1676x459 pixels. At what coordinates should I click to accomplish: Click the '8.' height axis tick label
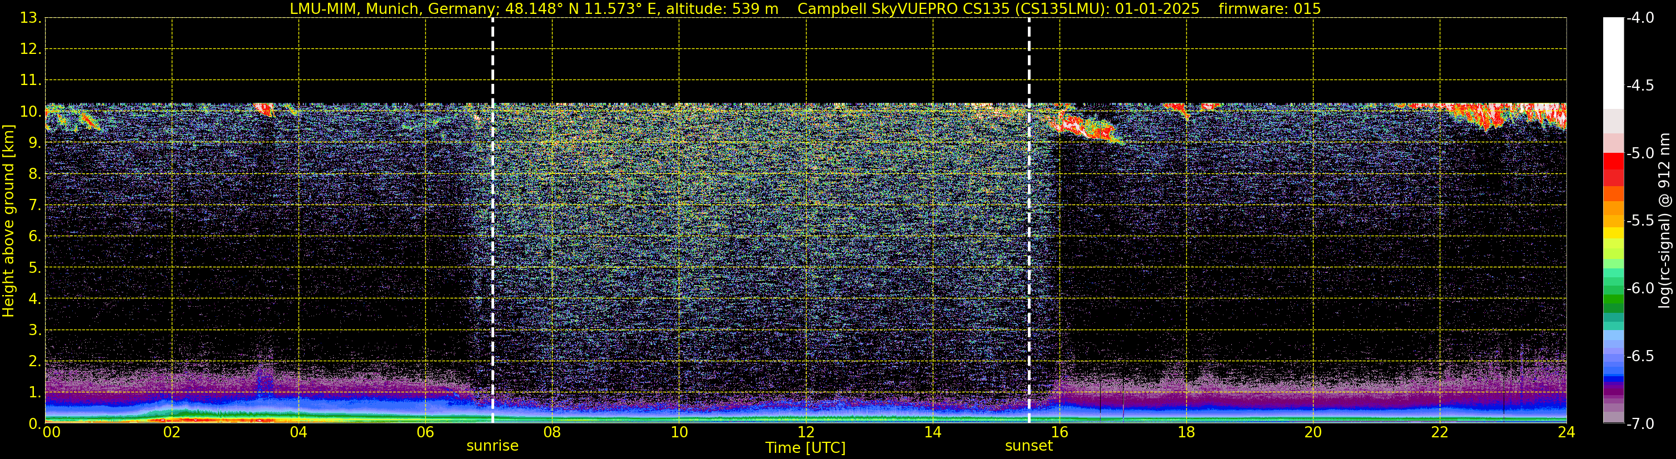pos(35,174)
